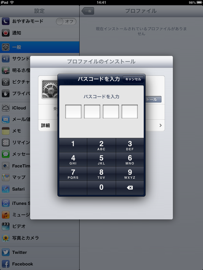Select the second passcode digit box

pos(92,111)
